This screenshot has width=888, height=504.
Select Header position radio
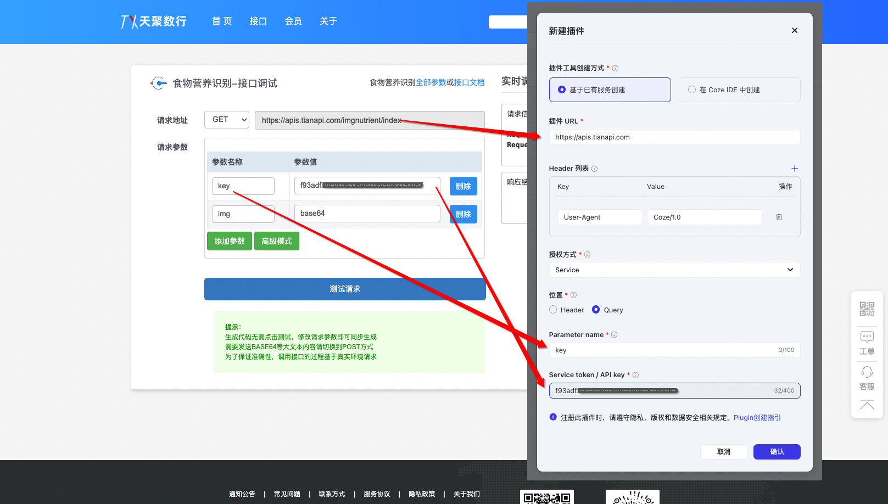click(x=553, y=310)
